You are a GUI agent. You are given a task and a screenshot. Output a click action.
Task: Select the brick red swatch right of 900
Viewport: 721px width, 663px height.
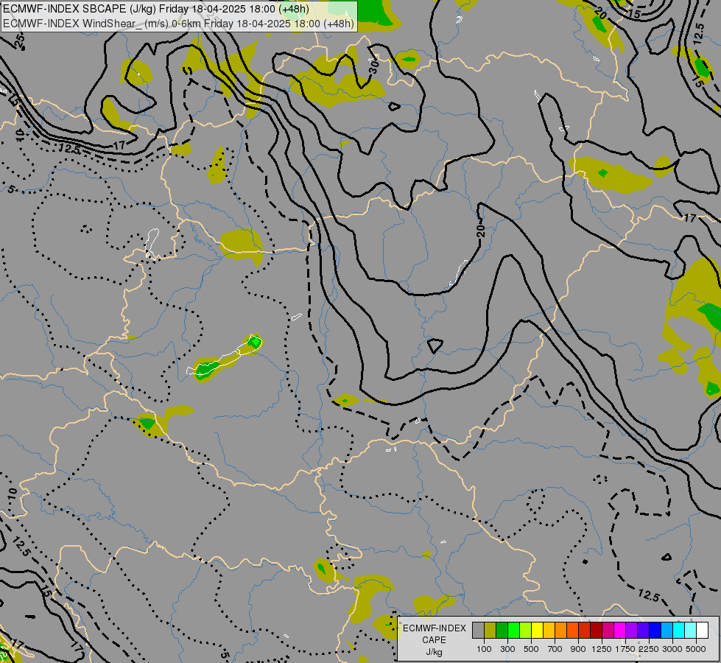(585, 630)
